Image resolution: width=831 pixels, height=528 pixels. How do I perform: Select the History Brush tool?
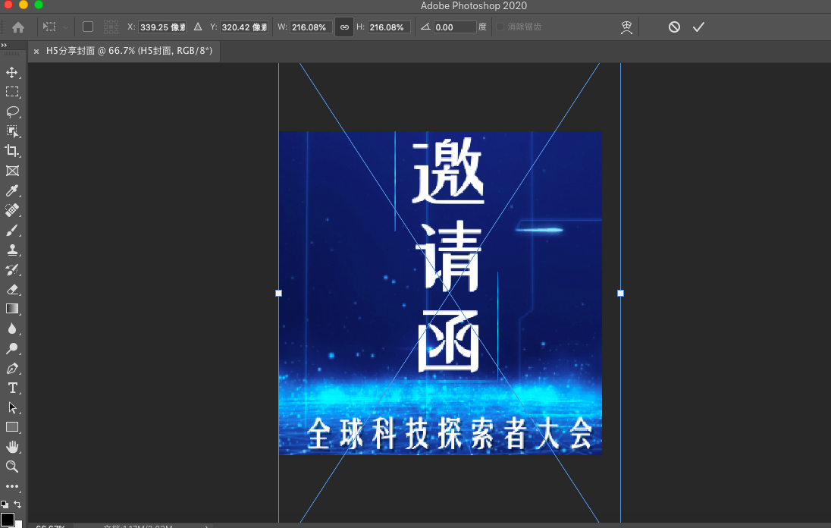[11, 269]
